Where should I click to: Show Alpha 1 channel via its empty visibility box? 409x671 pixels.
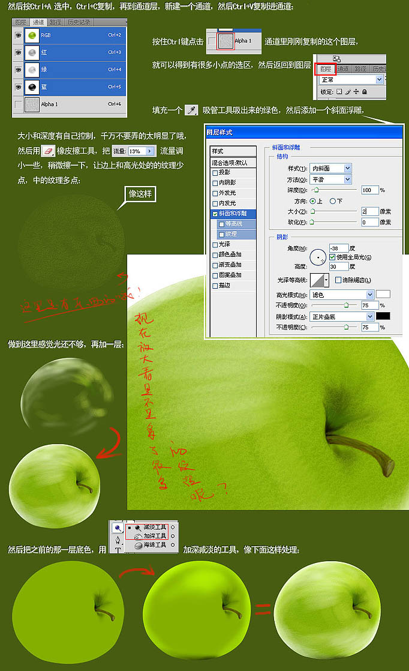19,104
